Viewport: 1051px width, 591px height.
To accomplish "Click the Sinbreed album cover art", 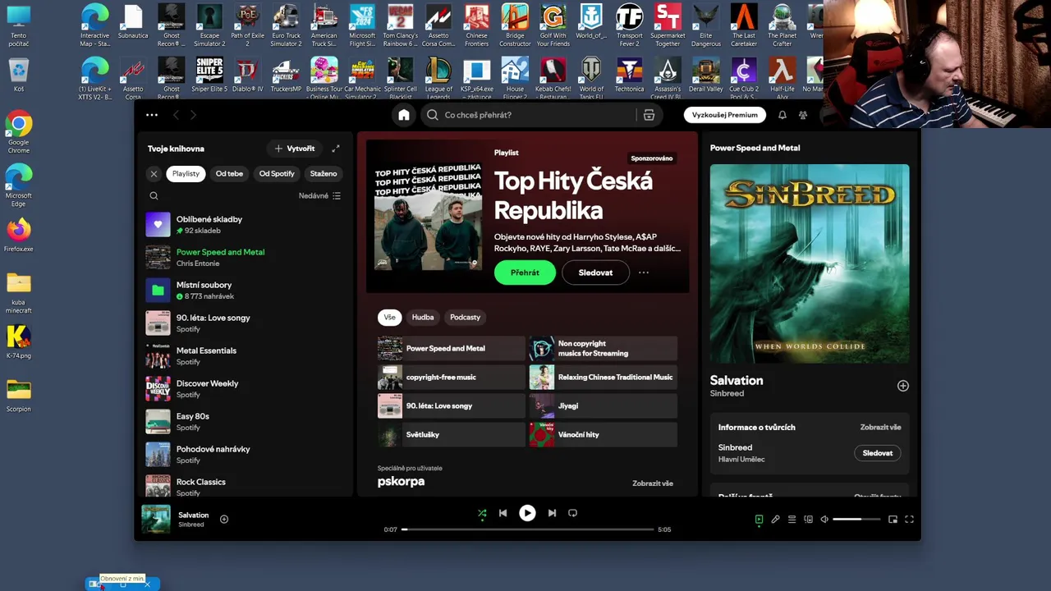I will (x=810, y=263).
